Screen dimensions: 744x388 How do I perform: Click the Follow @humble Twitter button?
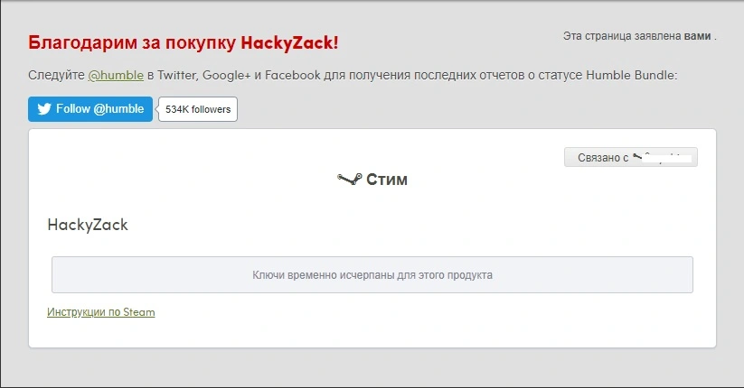tap(90, 109)
